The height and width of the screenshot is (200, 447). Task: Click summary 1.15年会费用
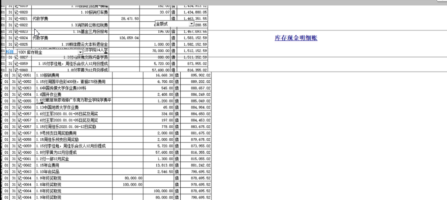[47, 165]
